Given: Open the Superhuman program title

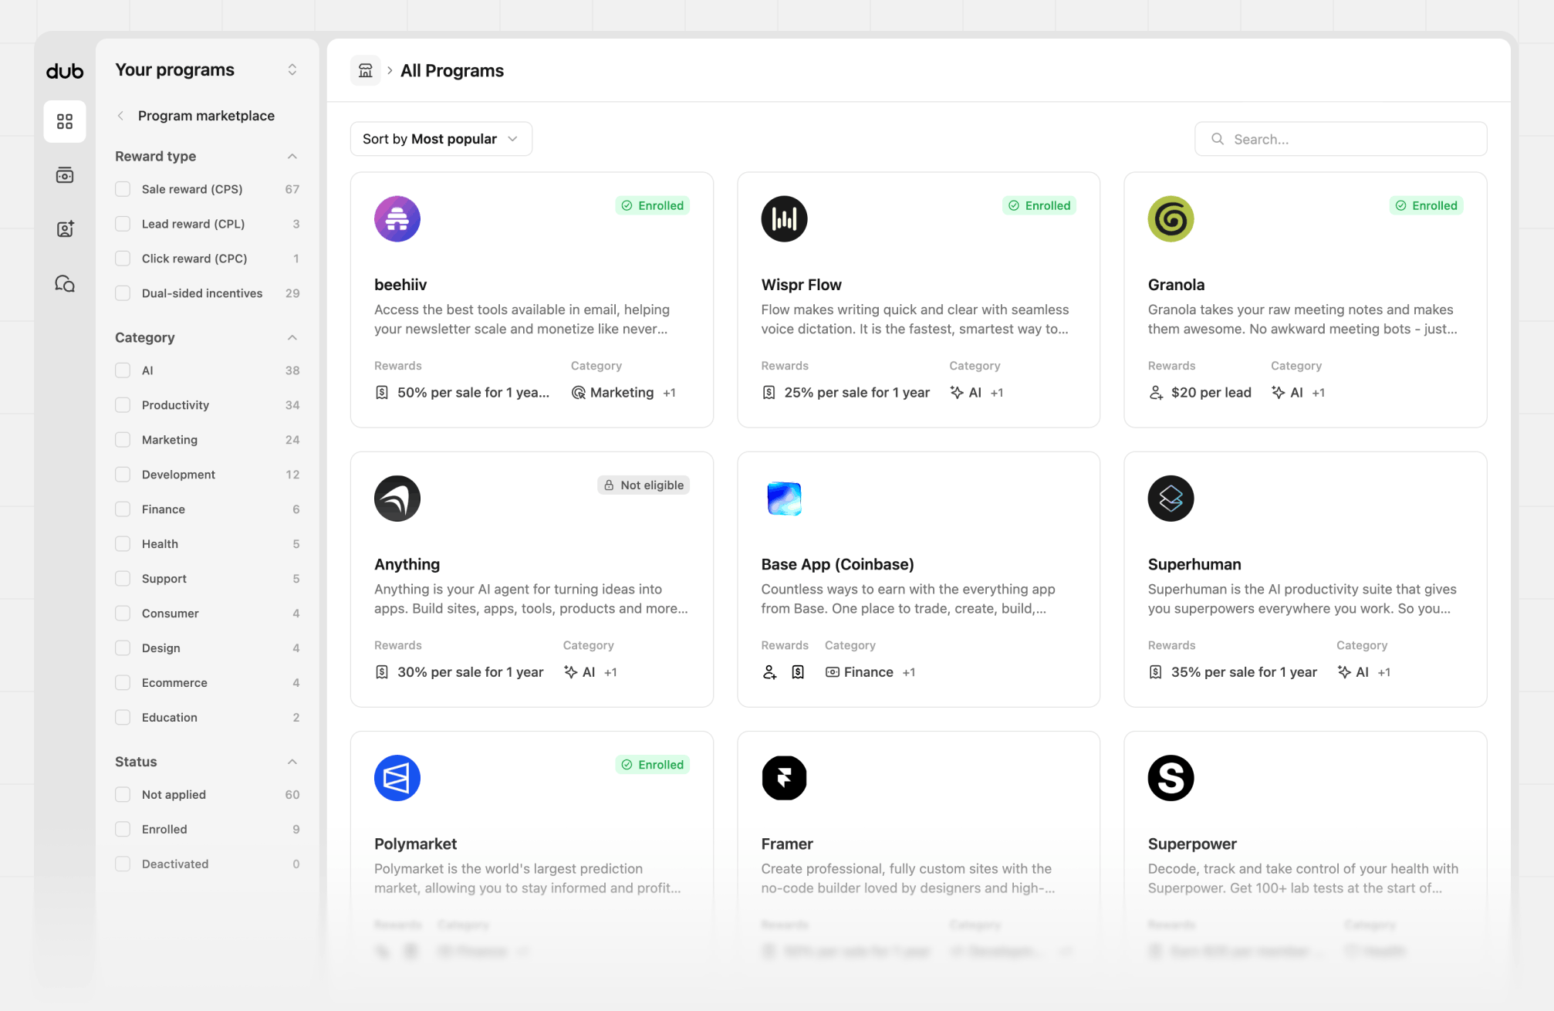Looking at the screenshot, I should pos(1194,564).
